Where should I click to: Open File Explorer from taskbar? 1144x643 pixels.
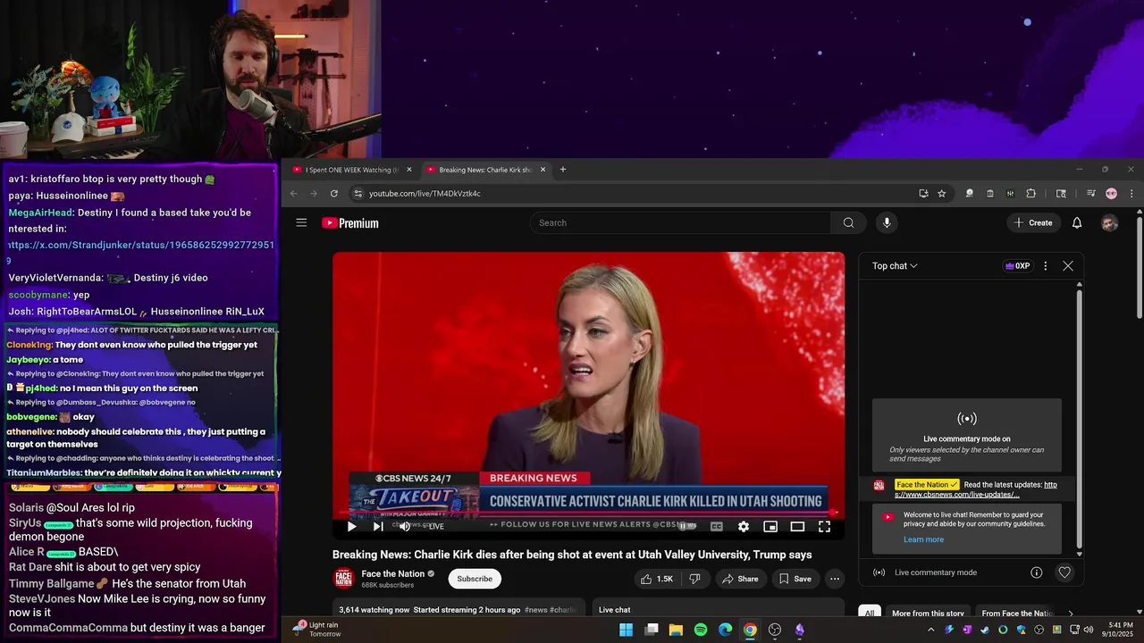(676, 630)
